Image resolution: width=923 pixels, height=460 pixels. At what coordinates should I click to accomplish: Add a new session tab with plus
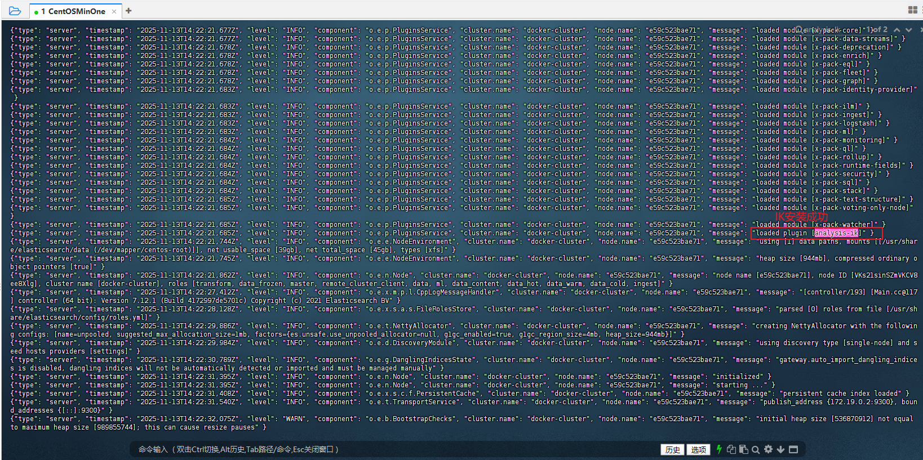click(128, 11)
